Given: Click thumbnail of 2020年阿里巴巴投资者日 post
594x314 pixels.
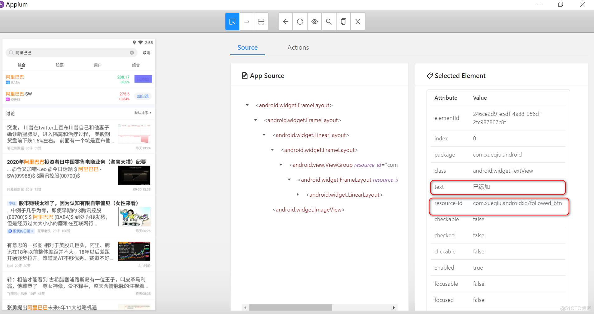Looking at the screenshot, I should [x=134, y=175].
